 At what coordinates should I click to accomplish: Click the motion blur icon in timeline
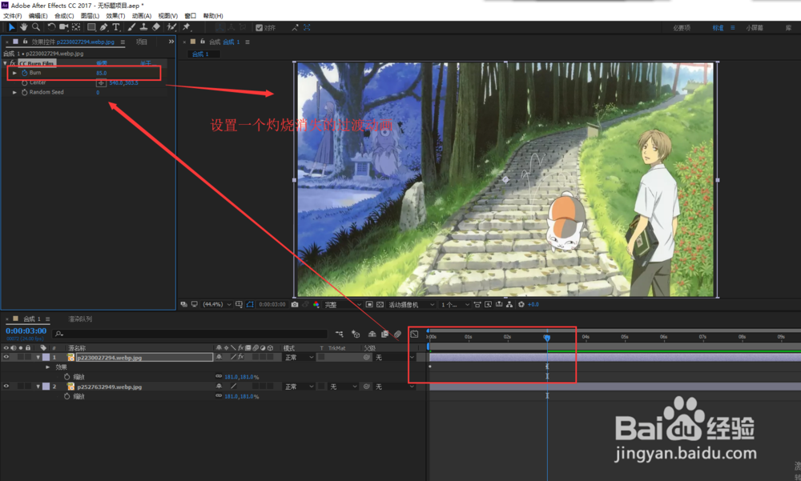click(397, 334)
